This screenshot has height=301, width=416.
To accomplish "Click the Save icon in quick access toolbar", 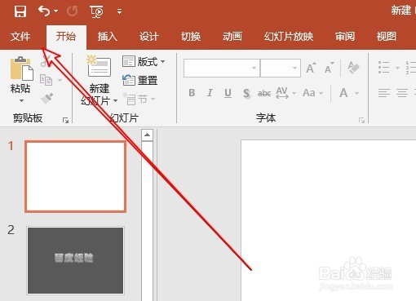I will 20,11.
